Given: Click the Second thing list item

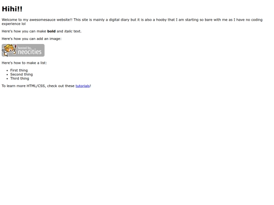Looking at the screenshot, I should (x=21, y=74).
